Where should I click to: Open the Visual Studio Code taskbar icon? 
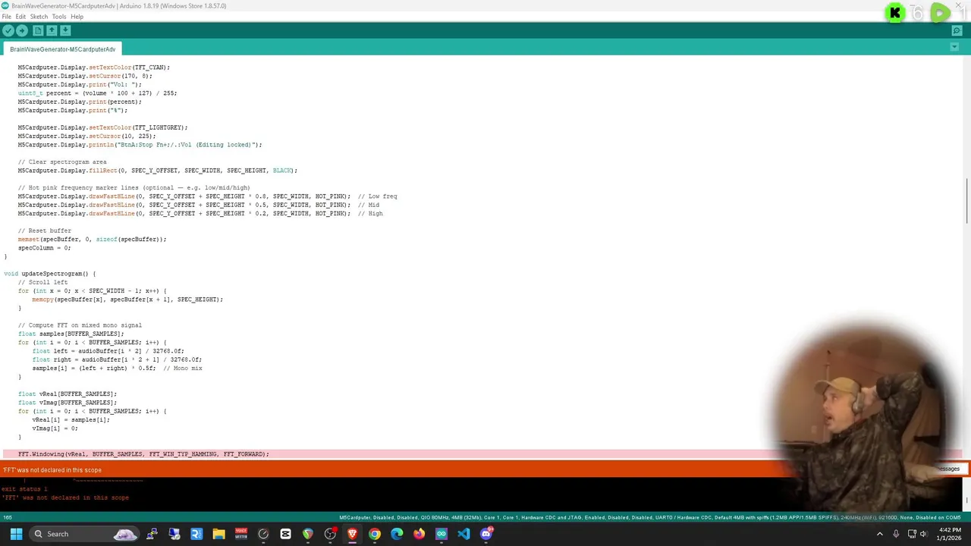click(x=464, y=534)
